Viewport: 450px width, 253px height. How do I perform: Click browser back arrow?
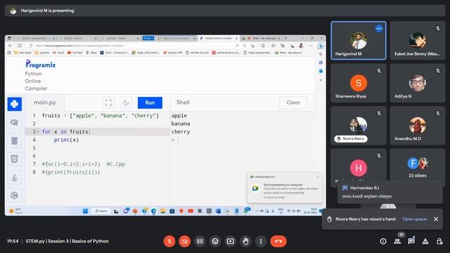click(x=11, y=46)
